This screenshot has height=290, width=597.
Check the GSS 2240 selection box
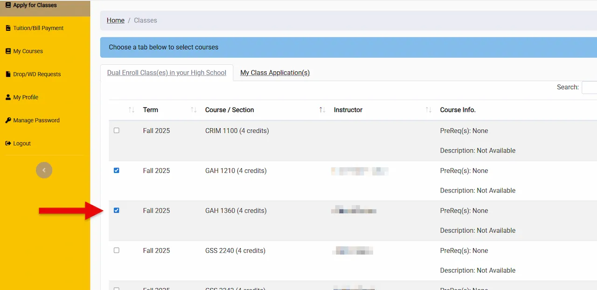117,250
